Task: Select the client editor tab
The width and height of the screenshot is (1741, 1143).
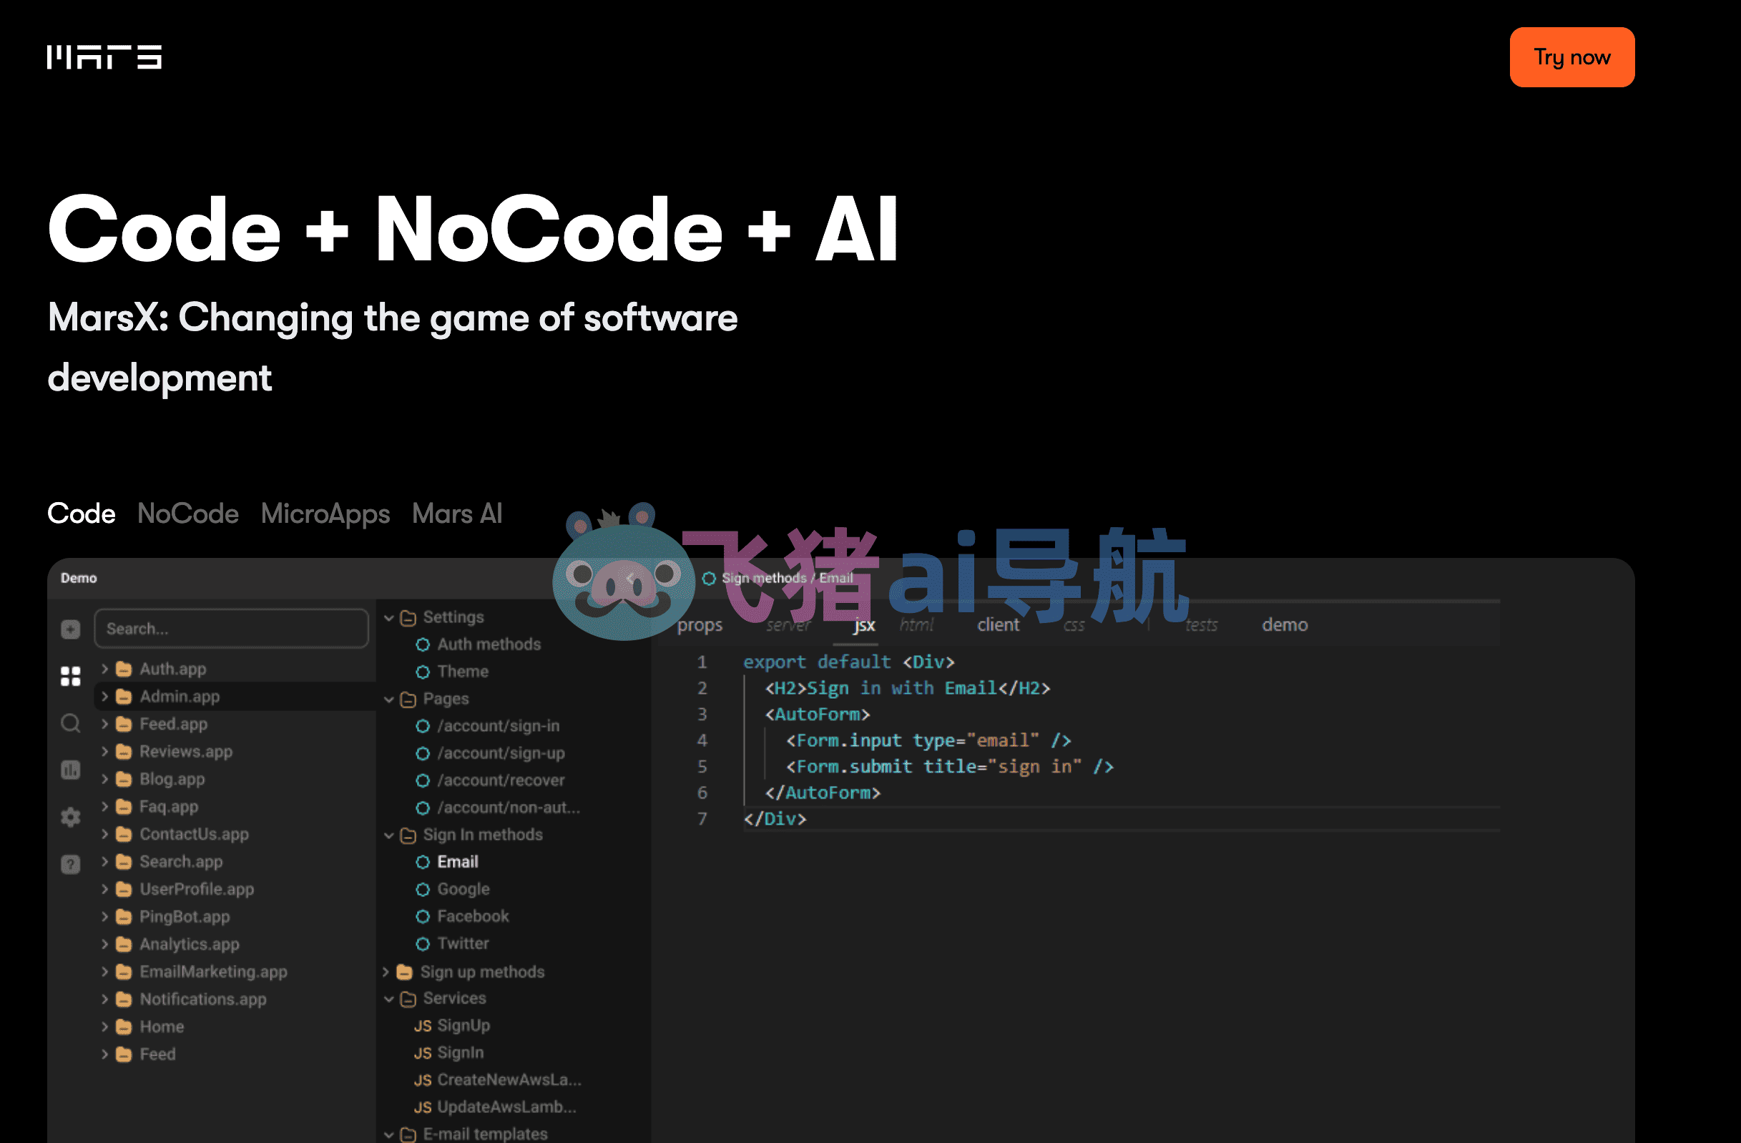Action: (x=998, y=624)
